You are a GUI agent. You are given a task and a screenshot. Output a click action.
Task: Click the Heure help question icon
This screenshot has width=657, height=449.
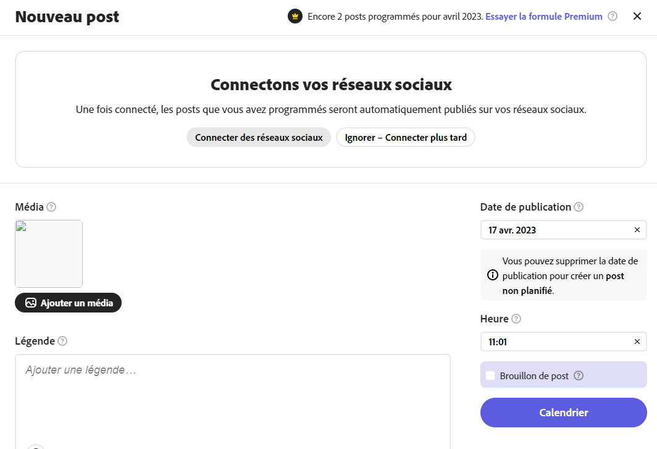516,319
